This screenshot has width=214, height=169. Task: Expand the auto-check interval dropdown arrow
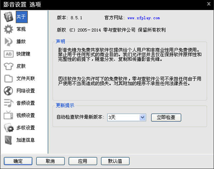click(x=143, y=117)
